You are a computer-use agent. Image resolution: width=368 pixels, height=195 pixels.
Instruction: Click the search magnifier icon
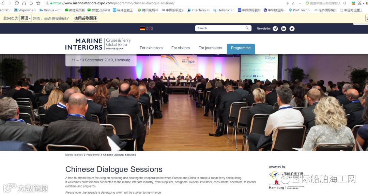pos(247,28)
